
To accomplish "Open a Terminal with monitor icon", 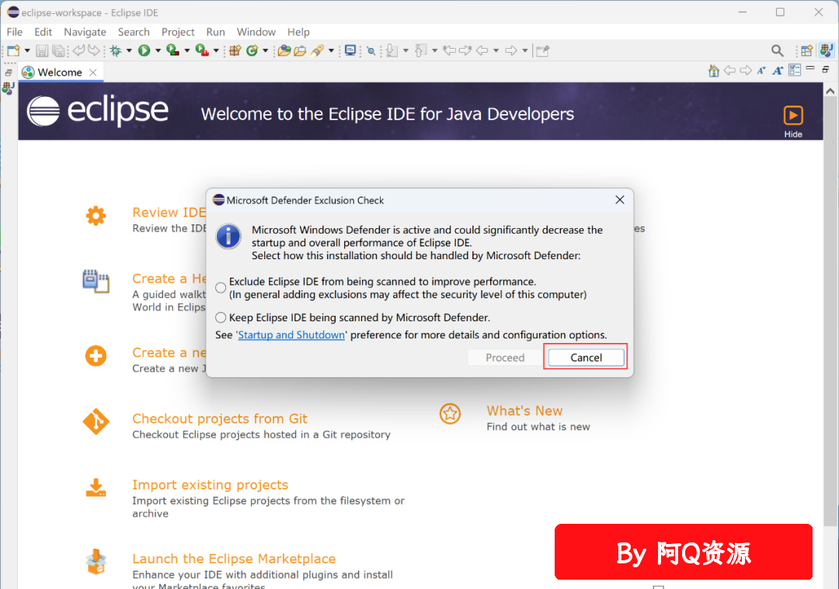I will tap(350, 50).
